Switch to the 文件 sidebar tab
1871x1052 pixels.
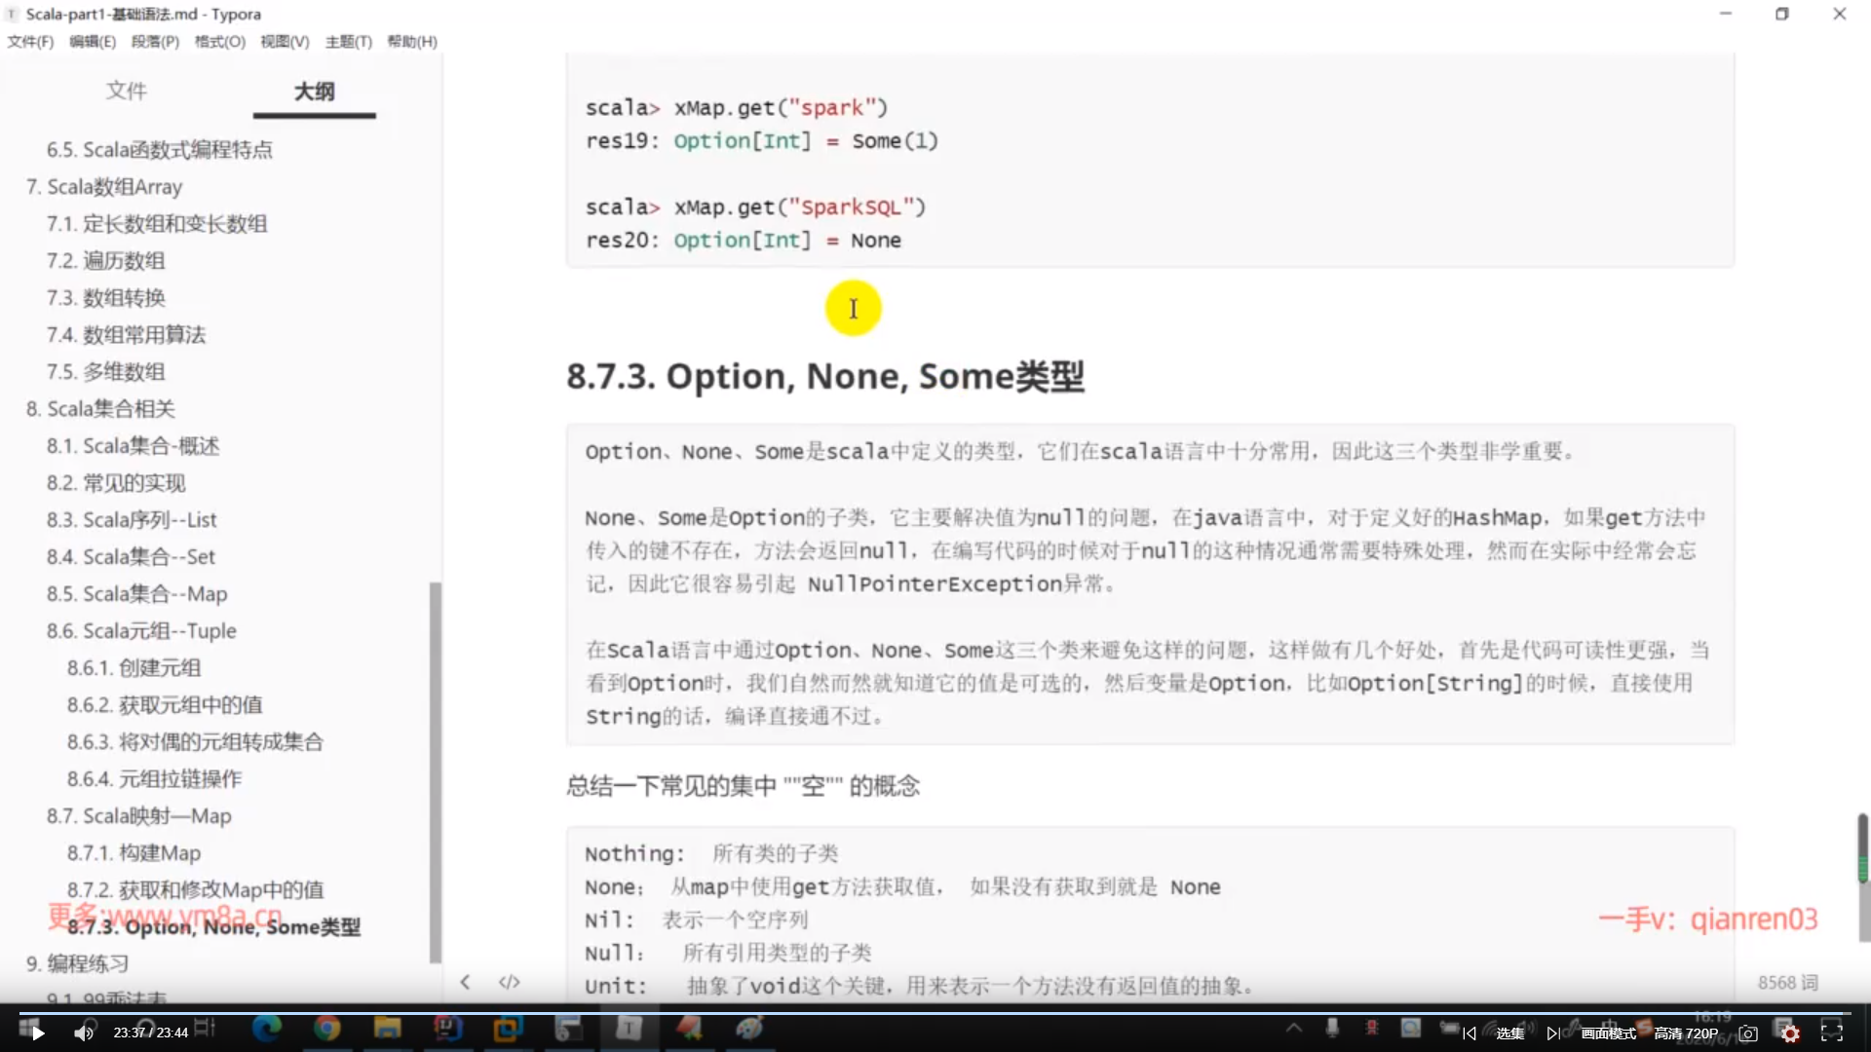(x=126, y=91)
